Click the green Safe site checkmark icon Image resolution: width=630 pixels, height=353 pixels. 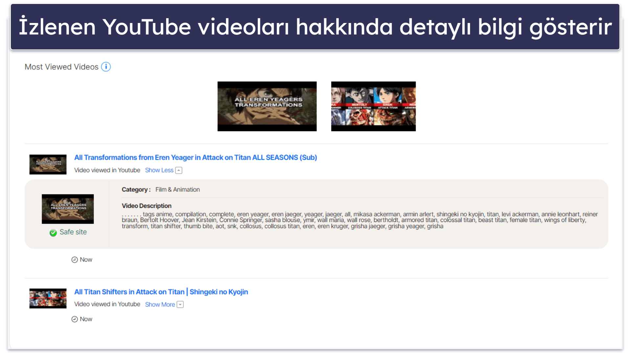53,232
